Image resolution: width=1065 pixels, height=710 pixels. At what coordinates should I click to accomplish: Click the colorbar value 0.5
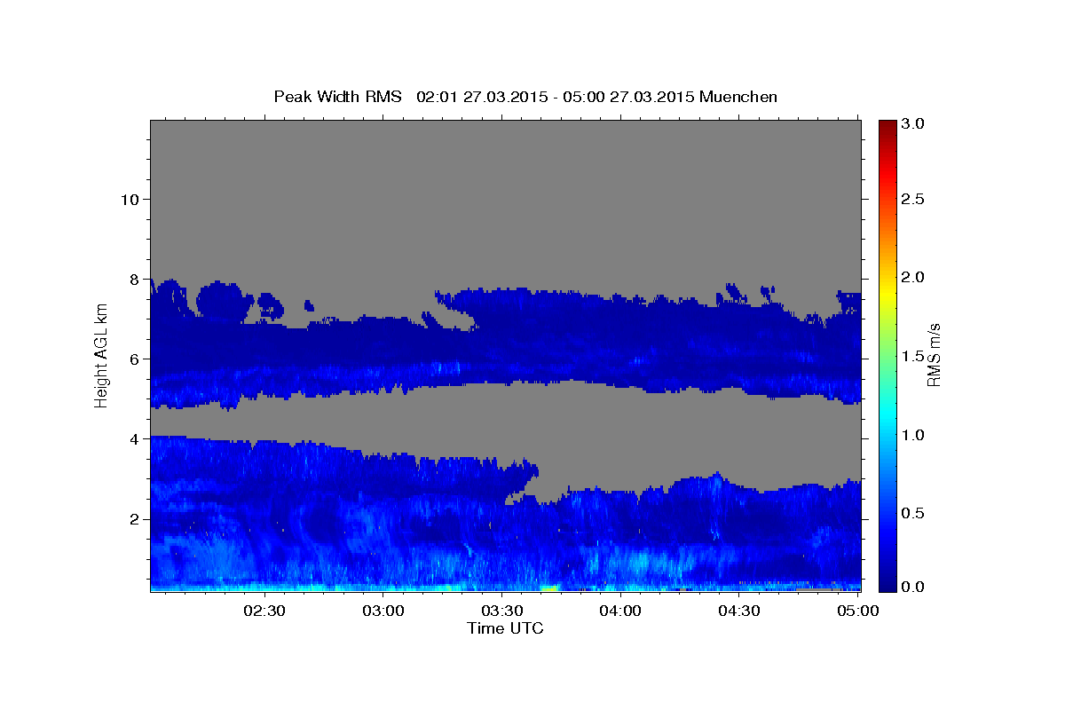[913, 513]
